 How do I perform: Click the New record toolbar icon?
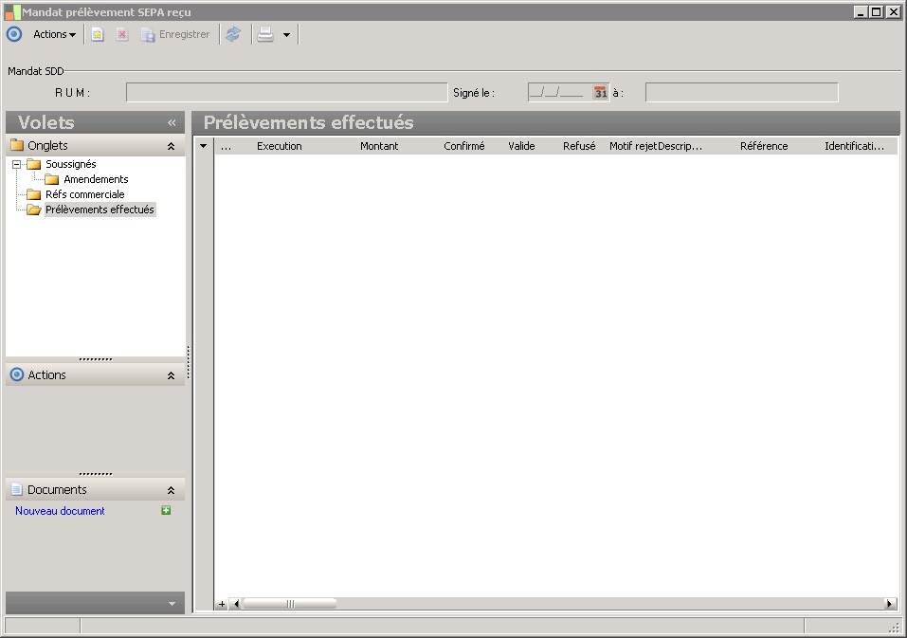pos(98,34)
